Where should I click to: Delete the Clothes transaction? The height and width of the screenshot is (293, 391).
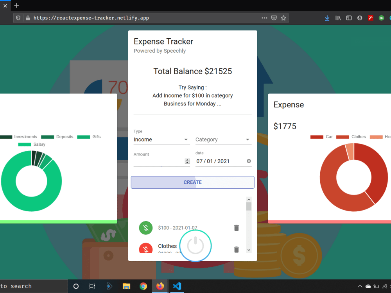237,249
